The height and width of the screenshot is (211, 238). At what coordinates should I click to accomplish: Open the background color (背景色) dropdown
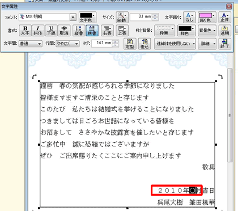pos(207,31)
